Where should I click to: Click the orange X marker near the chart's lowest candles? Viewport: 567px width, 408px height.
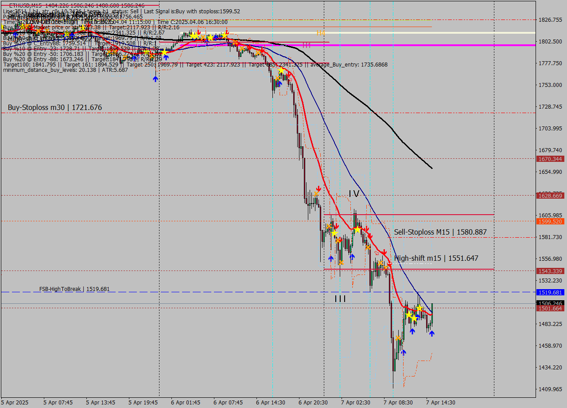coord(398,338)
